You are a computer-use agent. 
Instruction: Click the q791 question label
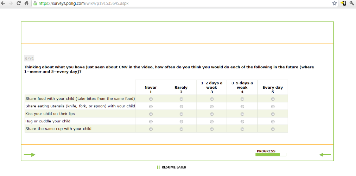click(29, 58)
